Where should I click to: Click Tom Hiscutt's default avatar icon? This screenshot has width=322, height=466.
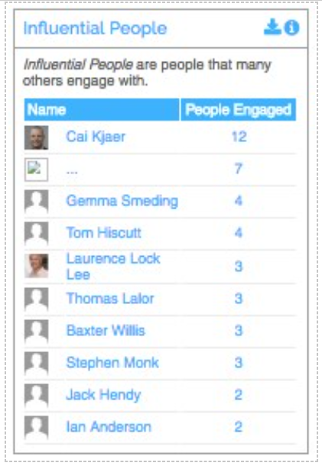click(x=36, y=234)
